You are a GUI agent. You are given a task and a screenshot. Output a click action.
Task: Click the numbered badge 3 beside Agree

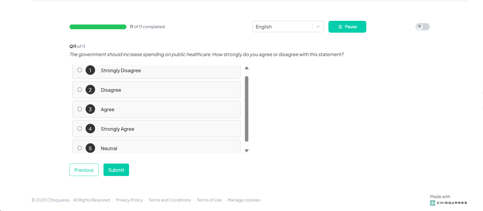point(90,109)
